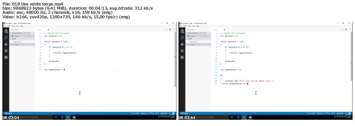Open editor More Actions ellipsis in left frame
The image size is (355, 126).
174,30
